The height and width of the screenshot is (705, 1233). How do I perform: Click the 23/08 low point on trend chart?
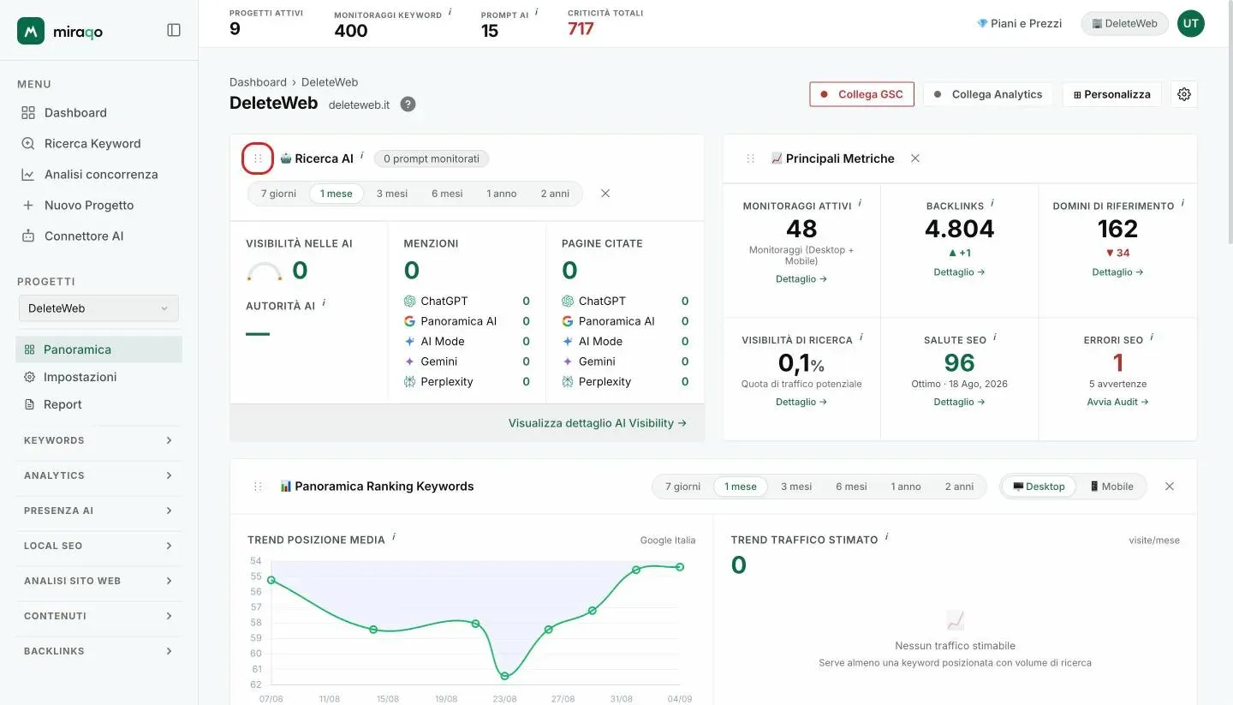click(505, 676)
